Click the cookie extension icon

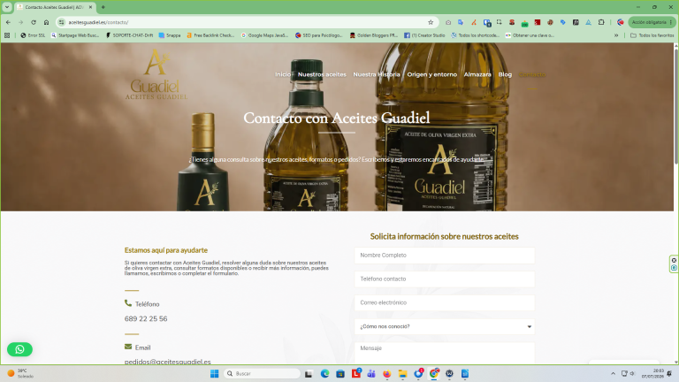[x=550, y=22]
